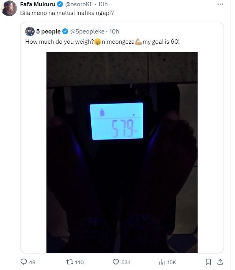The width and height of the screenshot is (235, 270).
Task: Click the share upload icon
Action: point(220,262)
